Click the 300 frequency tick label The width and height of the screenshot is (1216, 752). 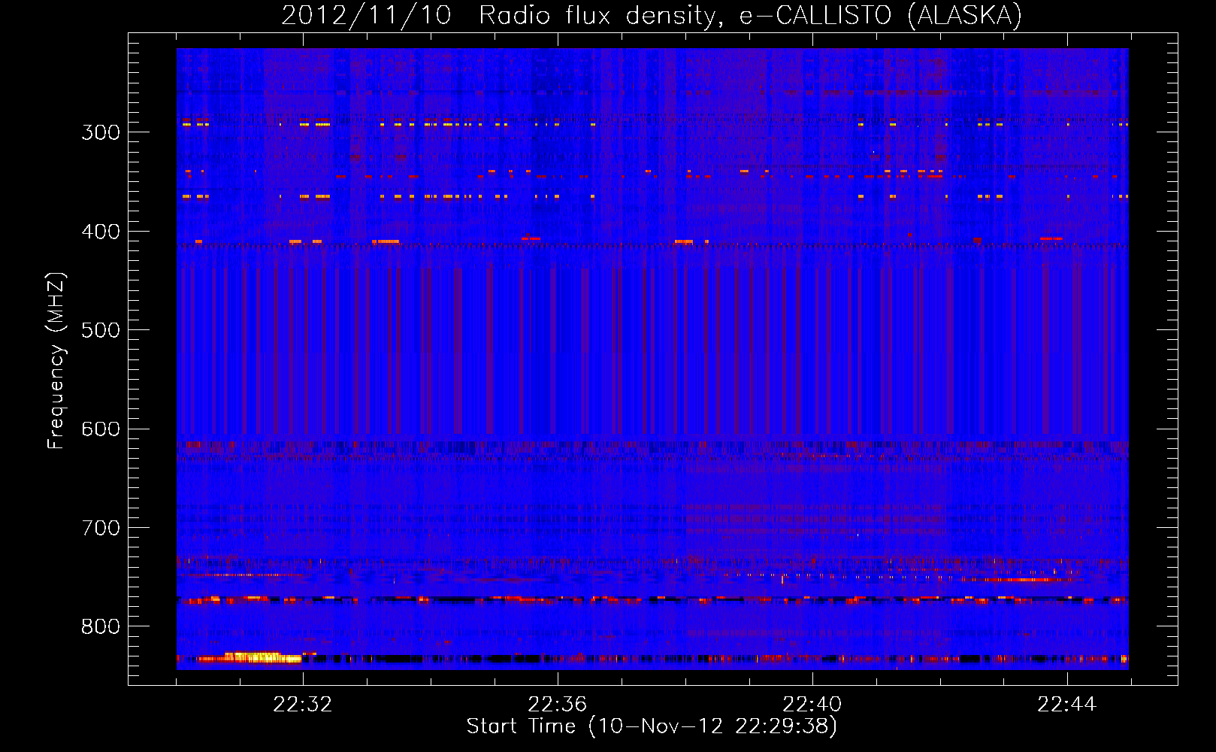pyautogui.click(x=101, y=132)
